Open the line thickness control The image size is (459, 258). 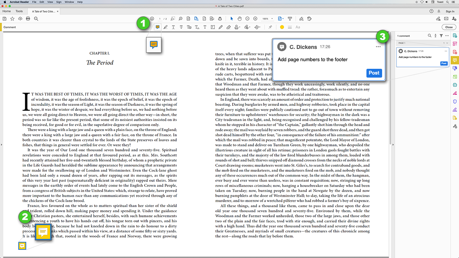pyautogui.click(x=290, y=27)
